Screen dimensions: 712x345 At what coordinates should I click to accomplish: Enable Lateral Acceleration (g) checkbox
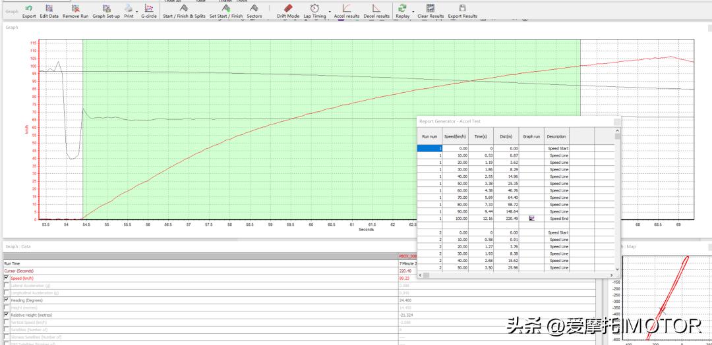coord(7,285)
